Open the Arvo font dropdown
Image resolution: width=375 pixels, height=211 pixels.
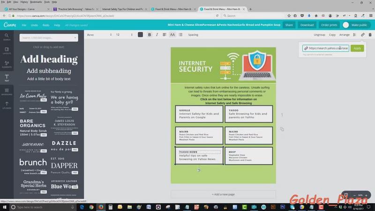click(x=99, y=35)
